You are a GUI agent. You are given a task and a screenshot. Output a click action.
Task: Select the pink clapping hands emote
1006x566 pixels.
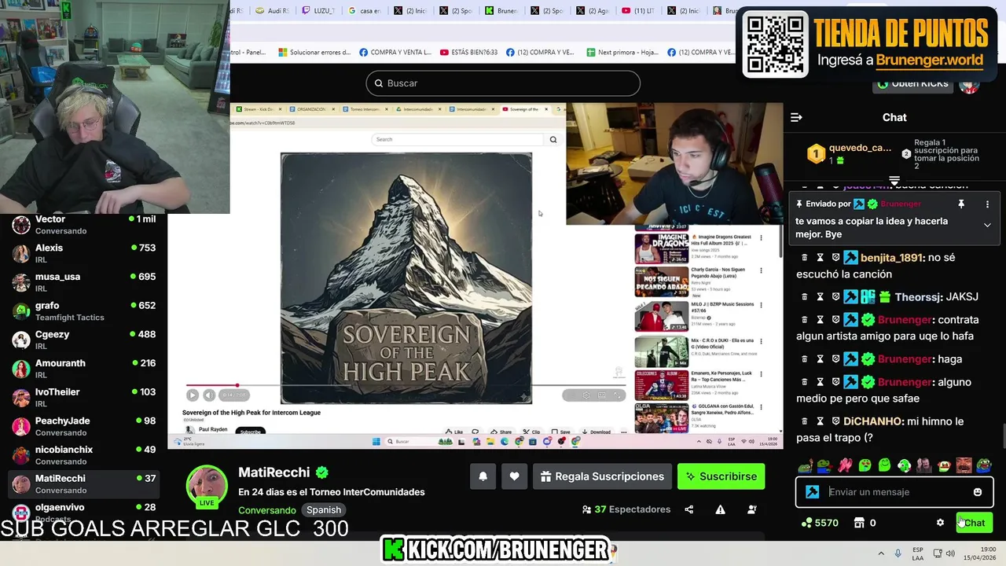(845, 465)
